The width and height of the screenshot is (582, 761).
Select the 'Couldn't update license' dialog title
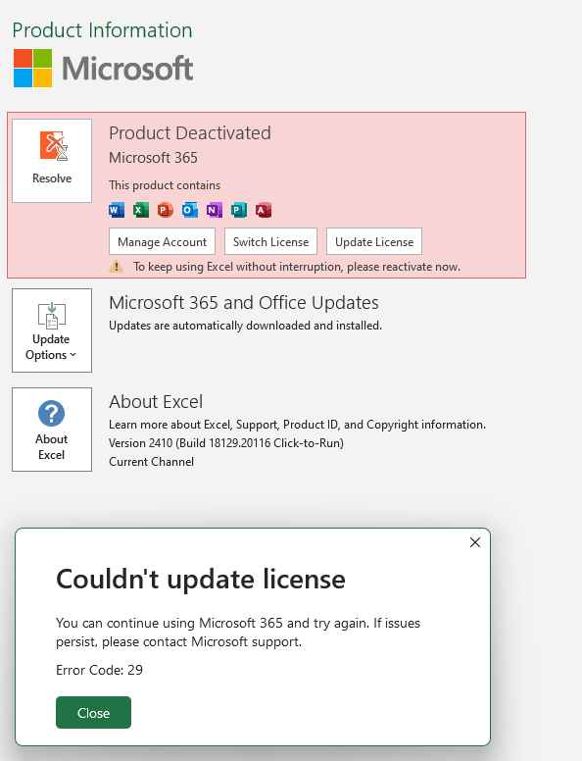(x=201, y=579)
